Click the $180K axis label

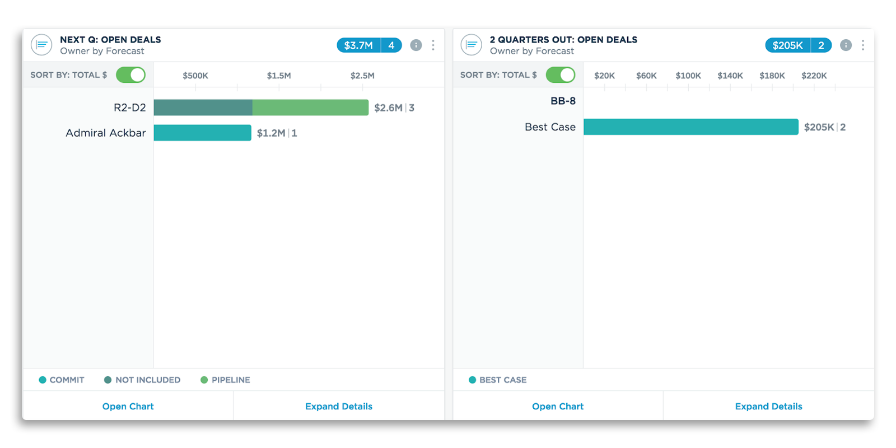click(772, 76)
